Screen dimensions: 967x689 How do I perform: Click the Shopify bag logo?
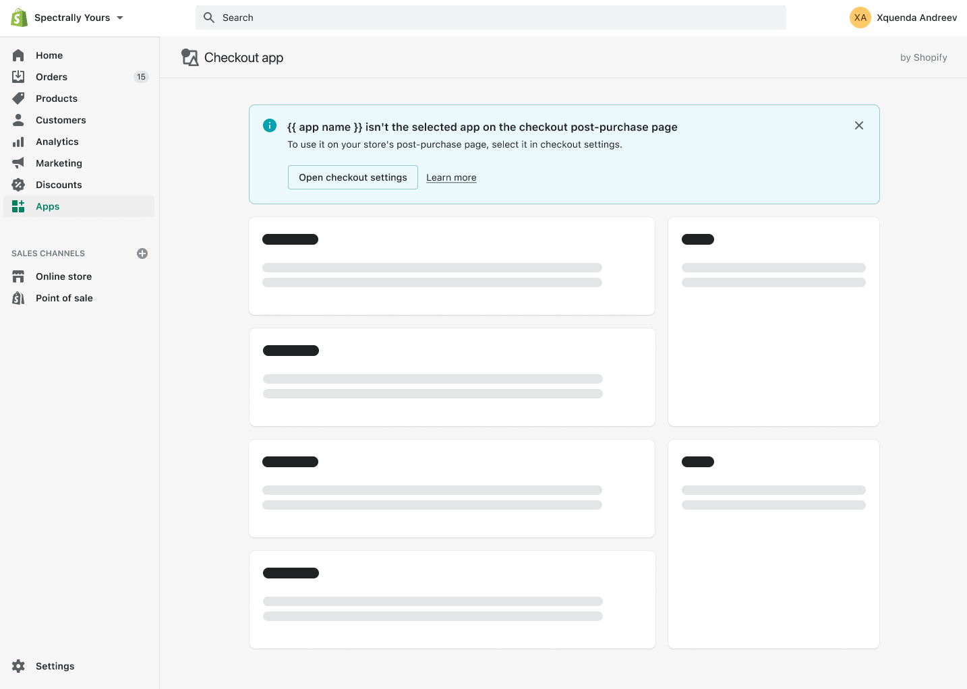(x=19, y=18)
